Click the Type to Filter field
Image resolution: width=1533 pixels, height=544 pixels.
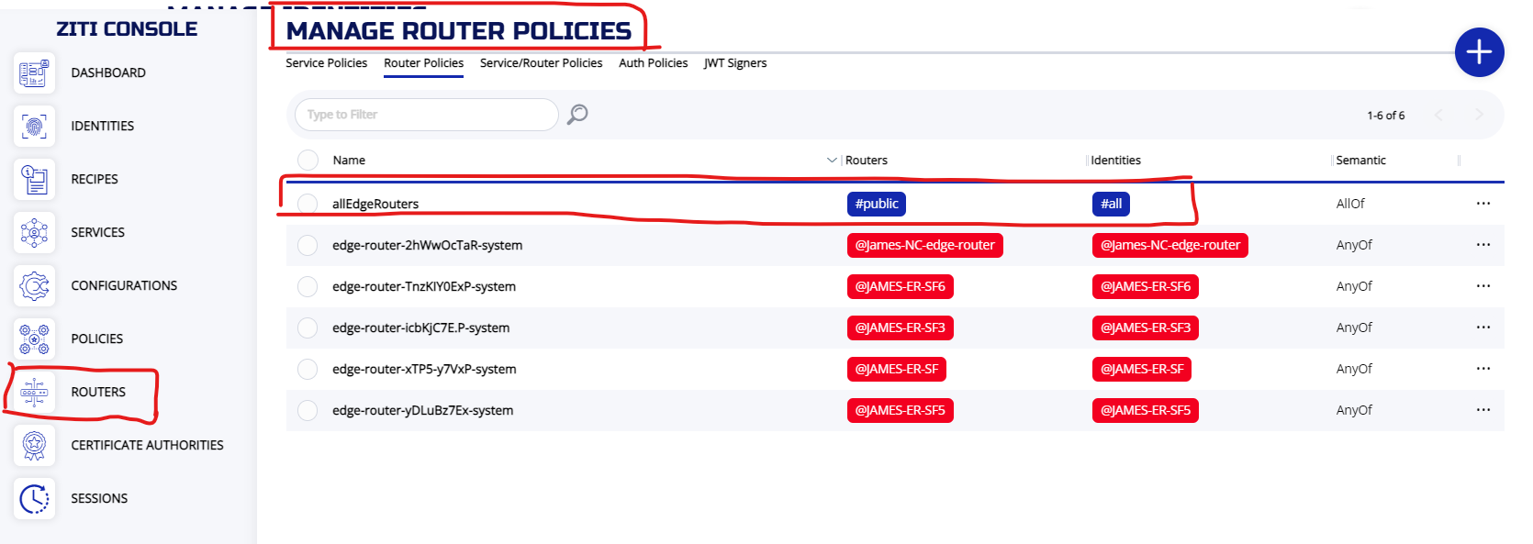pyautogui.click(x=427, y=115)
